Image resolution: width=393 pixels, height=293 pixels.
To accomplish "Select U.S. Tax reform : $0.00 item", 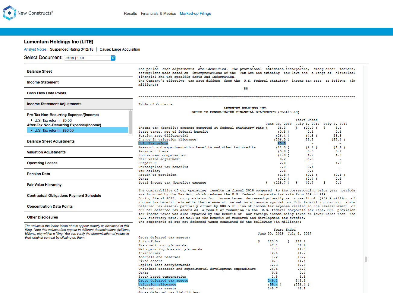I will [53, 121].
